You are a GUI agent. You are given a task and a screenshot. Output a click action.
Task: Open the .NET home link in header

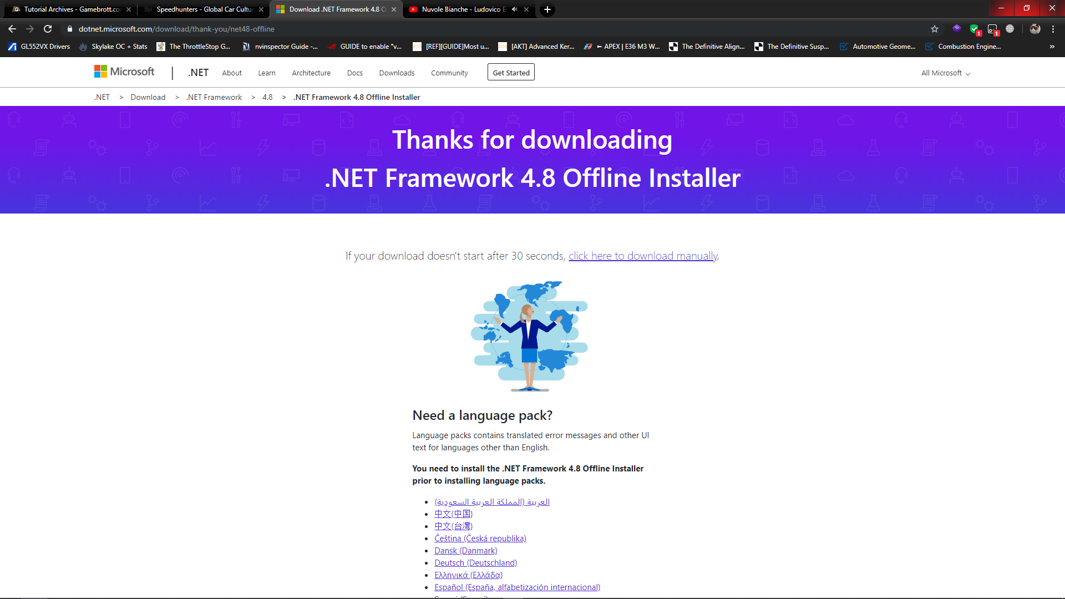[x=198, y=73]
